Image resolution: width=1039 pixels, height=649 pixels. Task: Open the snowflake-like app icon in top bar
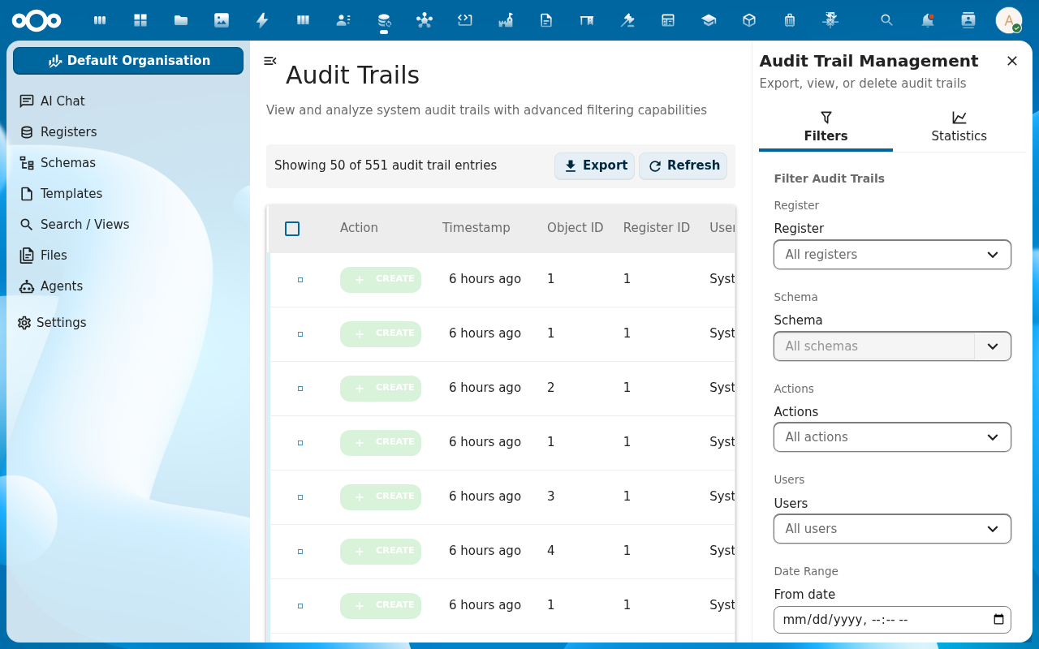click(x=830, y=20)
